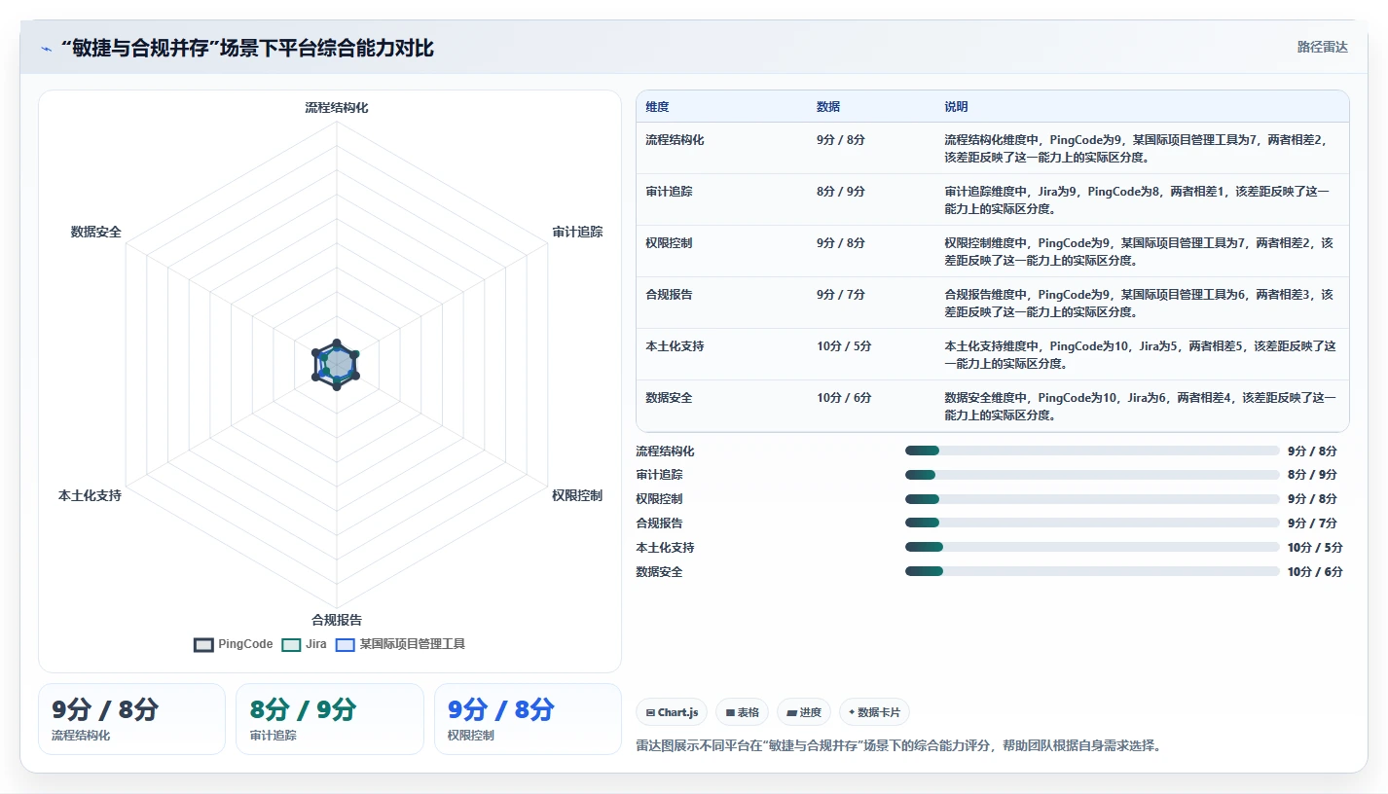Click the Jira legend label
The height and width of the screenshot is (794, 1388).
point(316,644)
